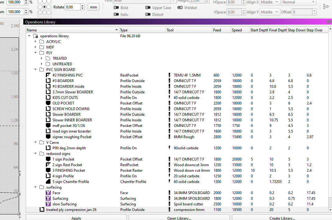Click the RestPocket icon for #2 FINISHING PVC
Screen dimensions: 332x220
48,75
